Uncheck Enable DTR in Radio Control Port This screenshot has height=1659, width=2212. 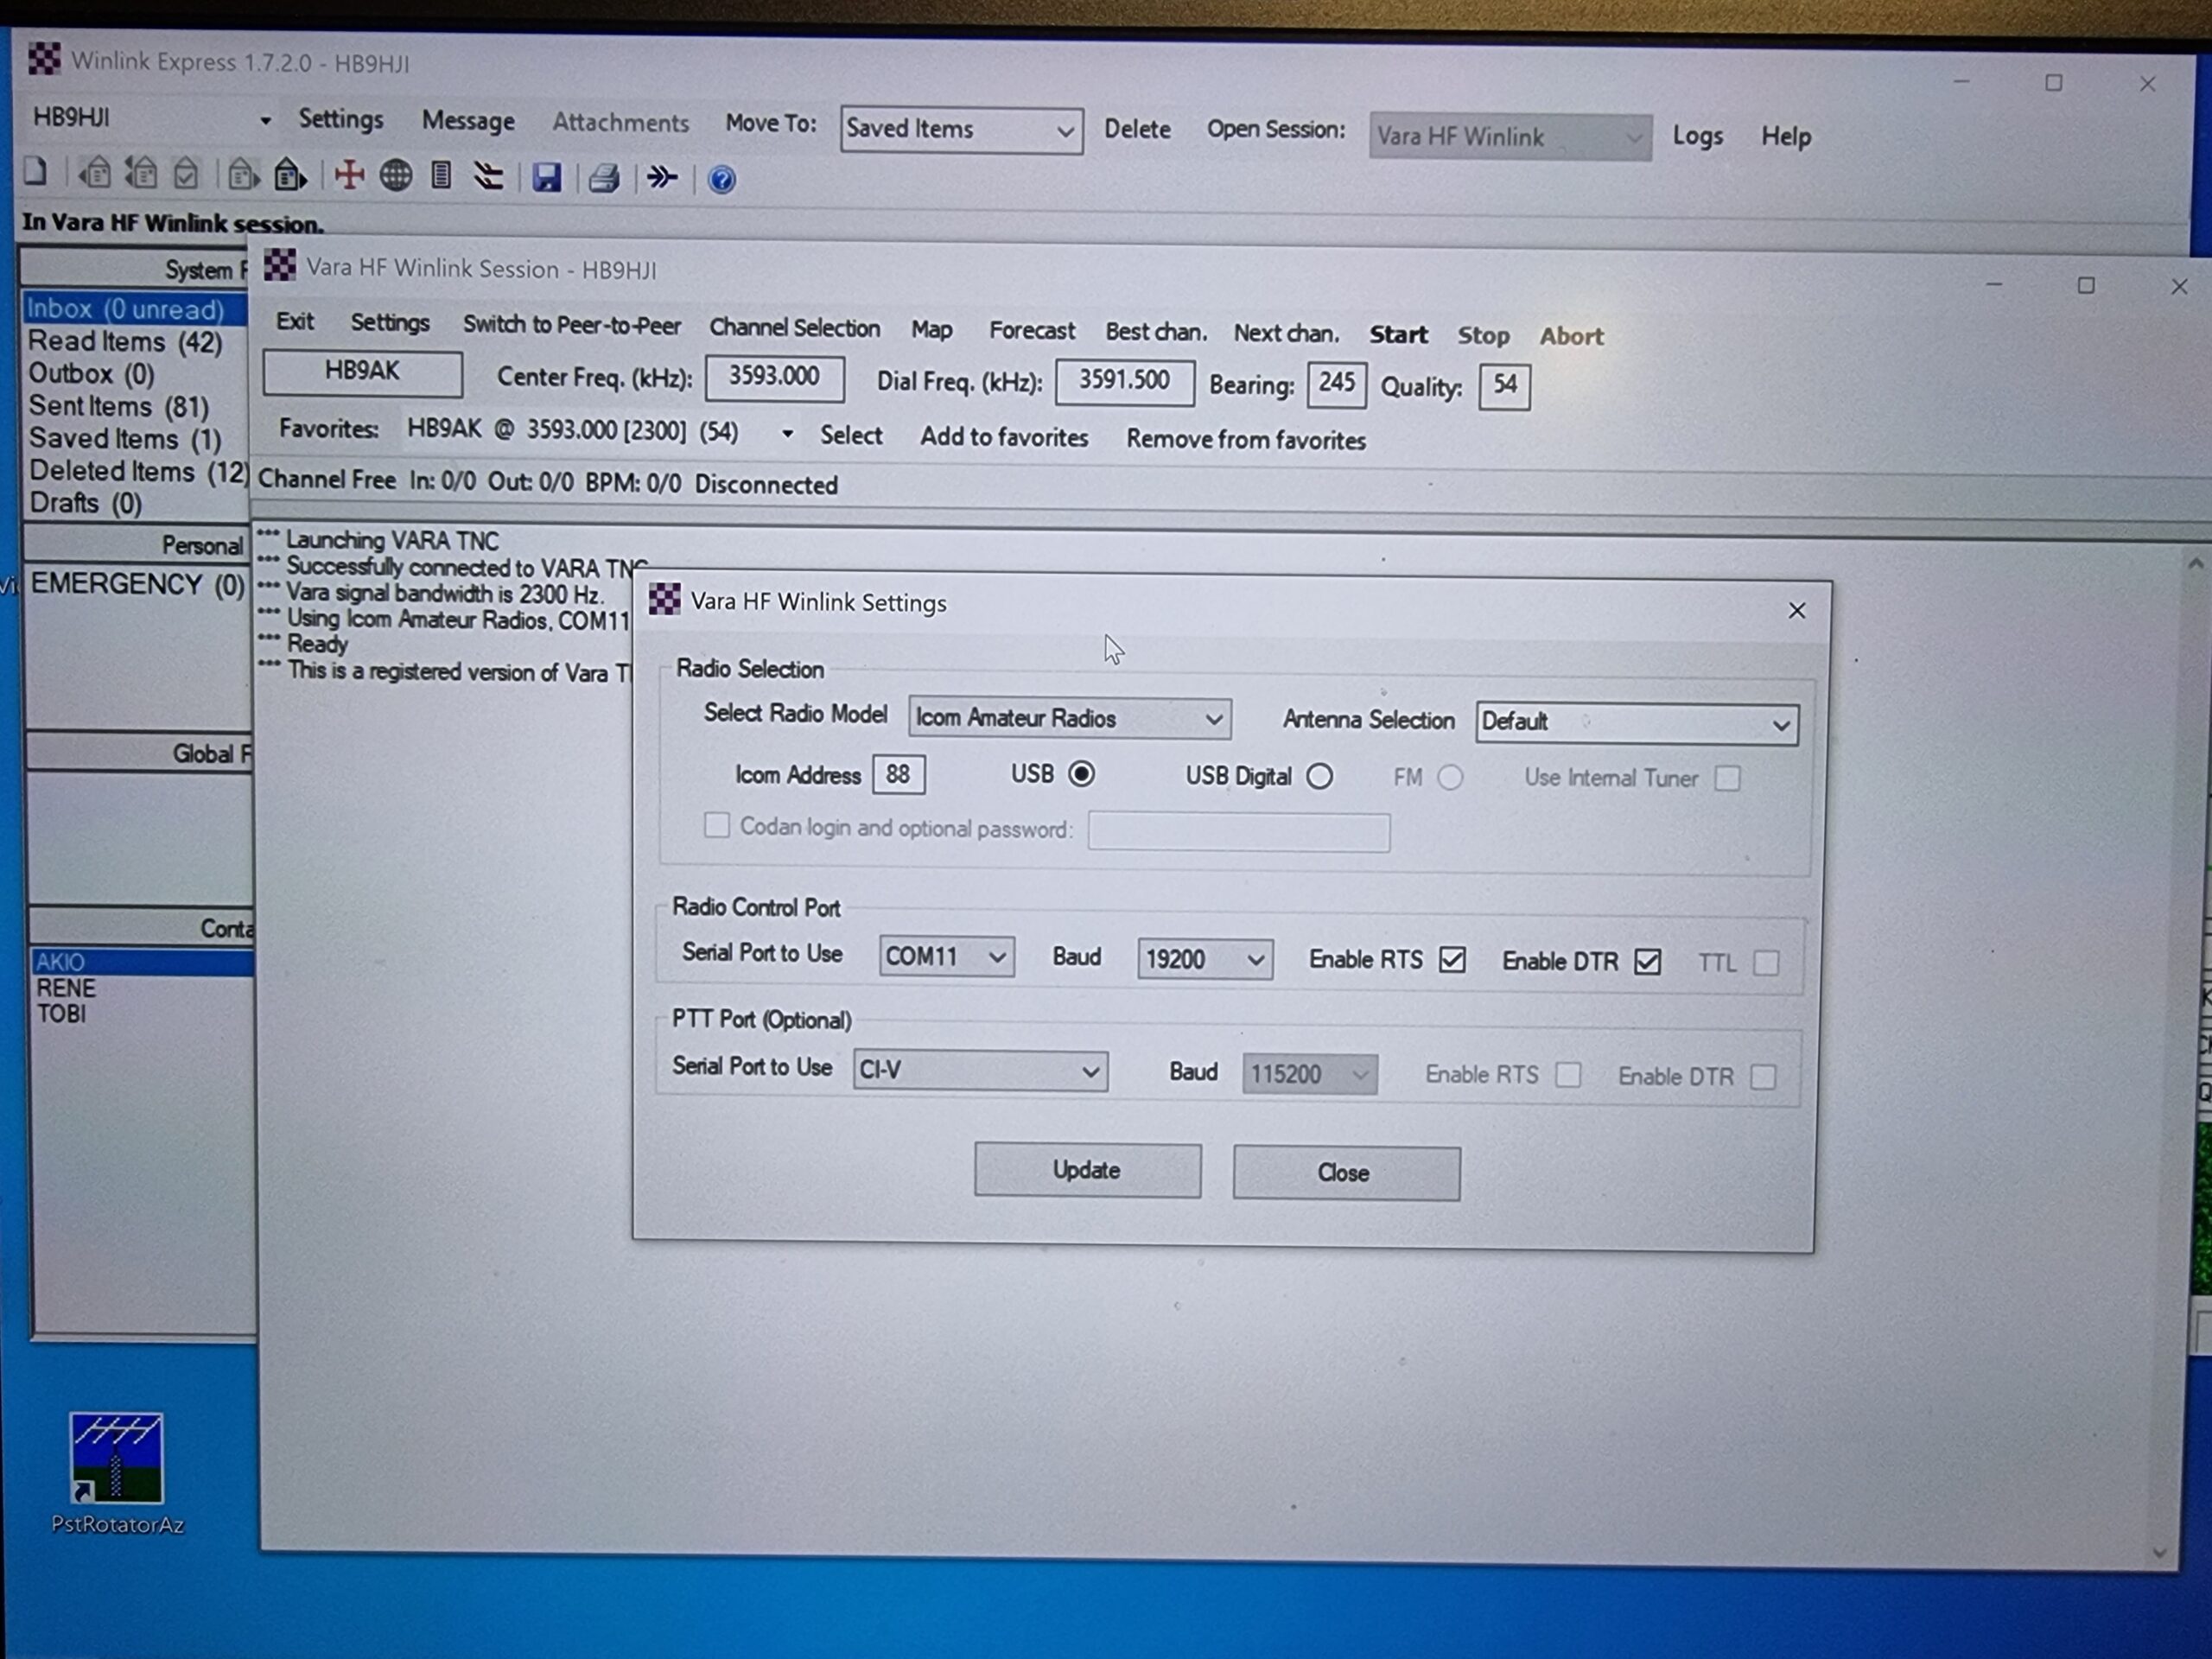pos(1647,962)
